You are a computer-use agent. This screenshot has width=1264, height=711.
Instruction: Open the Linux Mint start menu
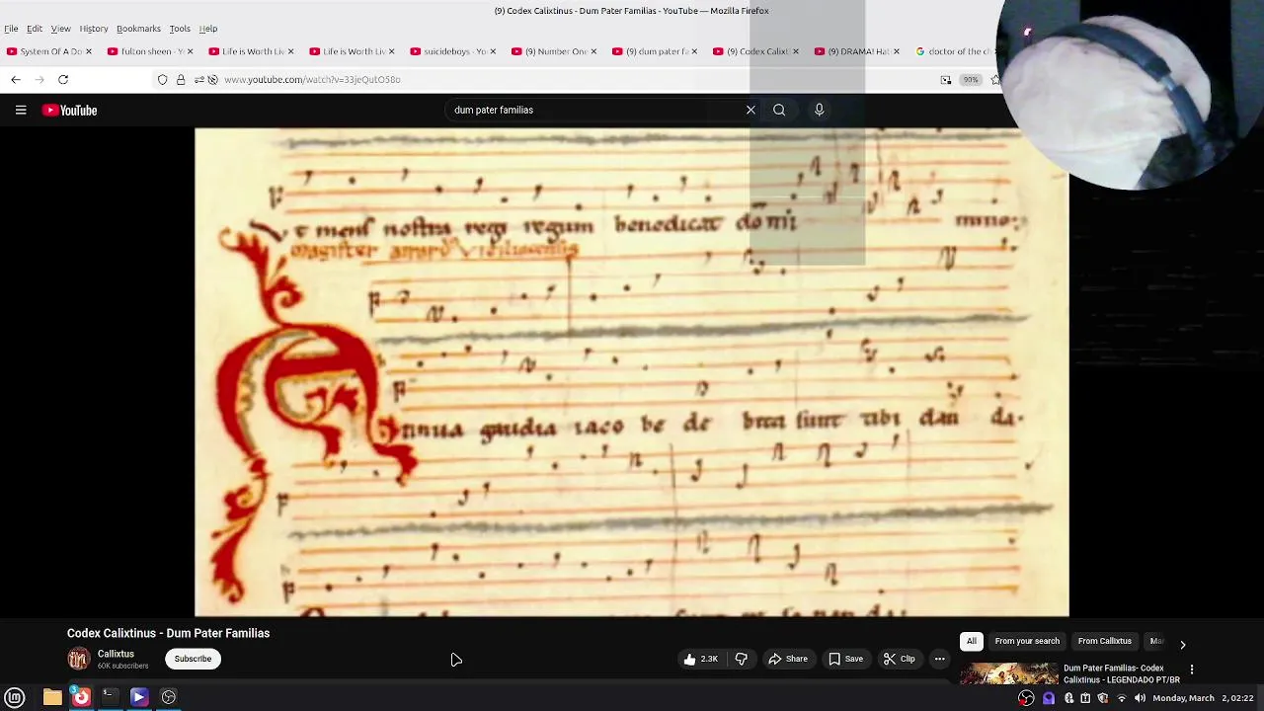click(15, 697)
